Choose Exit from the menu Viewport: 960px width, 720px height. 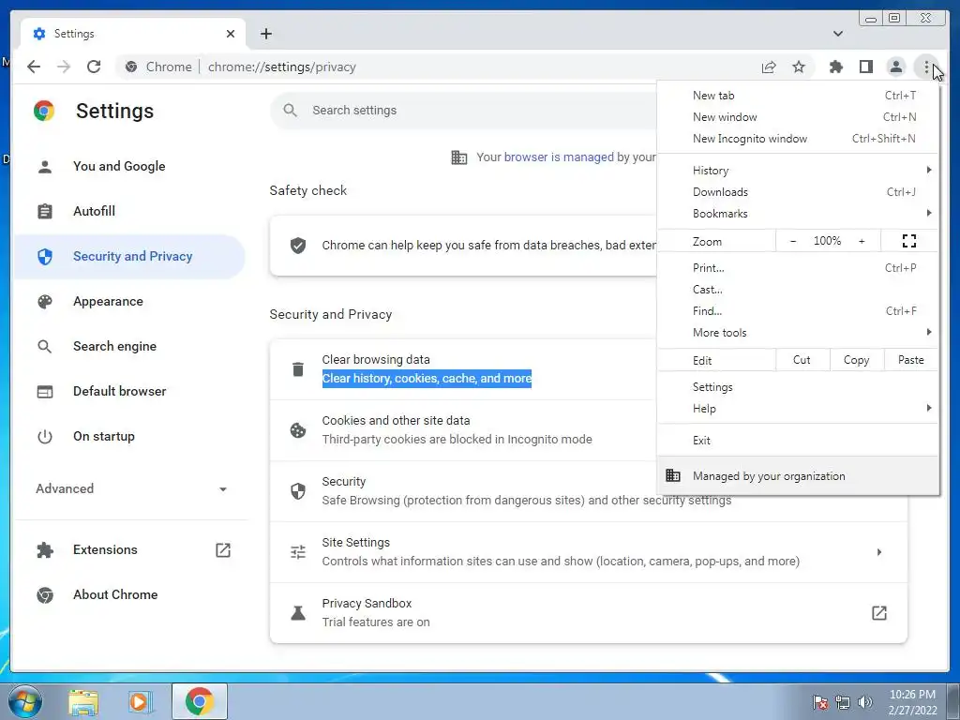point(798,441)
